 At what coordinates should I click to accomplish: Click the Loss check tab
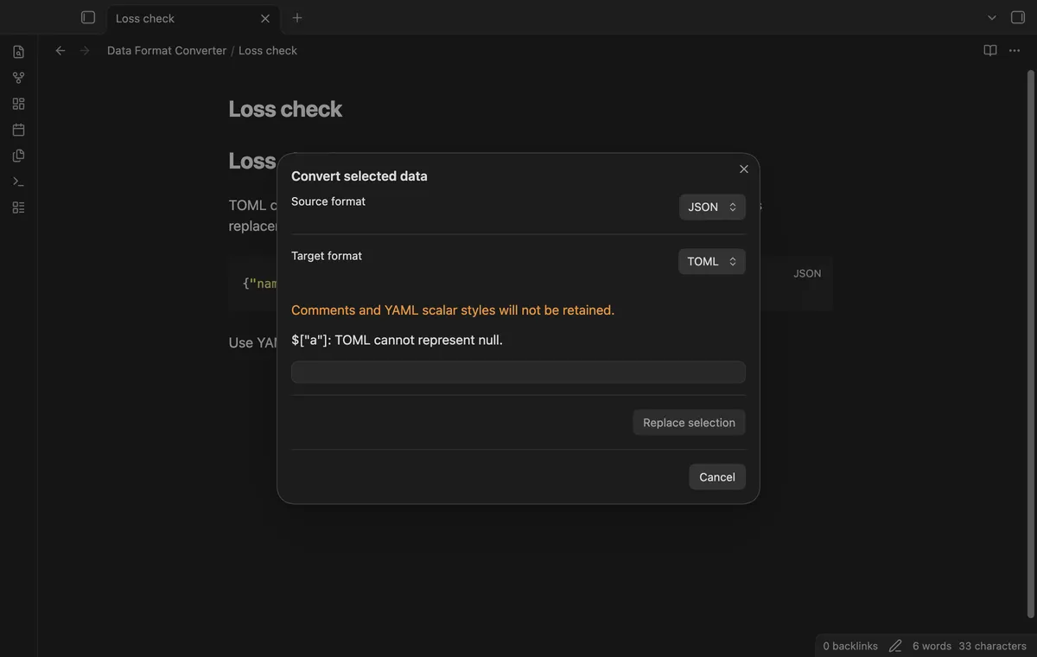[x=192, y=18]
